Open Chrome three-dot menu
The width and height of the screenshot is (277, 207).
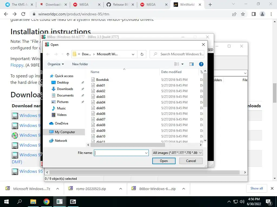pos(271,14)
